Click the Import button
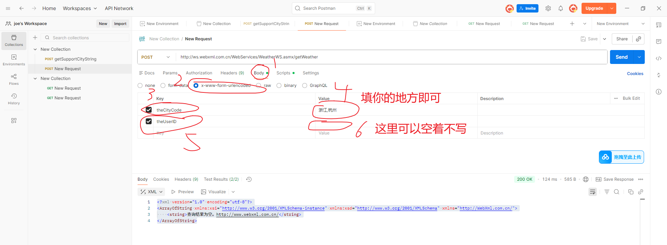Image resolution: width=667 pixels, height=245 pixels. point(120,24)
